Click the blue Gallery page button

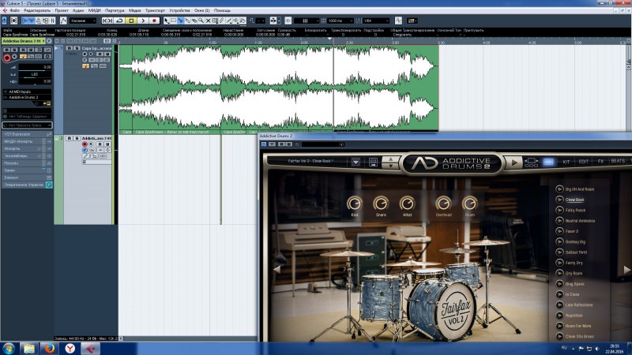pos(548,162)
